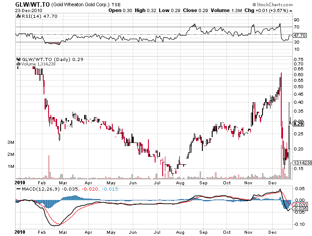Click the Open 0.30 value
Screen dimensions: 312x236
coord(120,10)
